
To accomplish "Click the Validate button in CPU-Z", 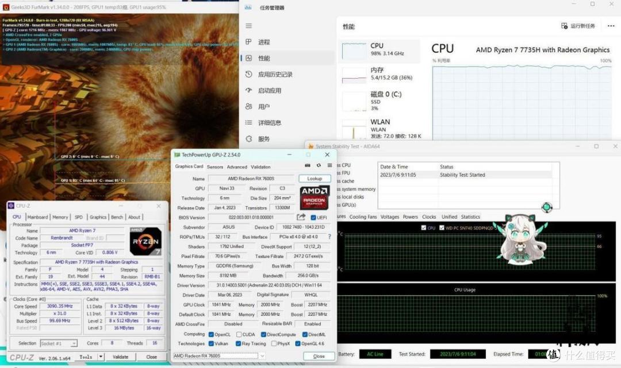I will (120, 357).
